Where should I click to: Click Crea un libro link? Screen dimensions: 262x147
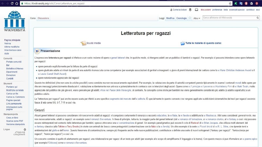tap(12, 118)
